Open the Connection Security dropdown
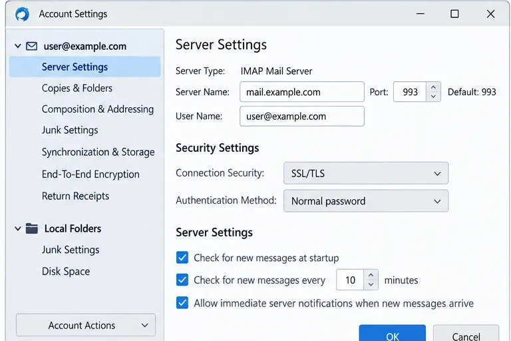 point(366,173)
